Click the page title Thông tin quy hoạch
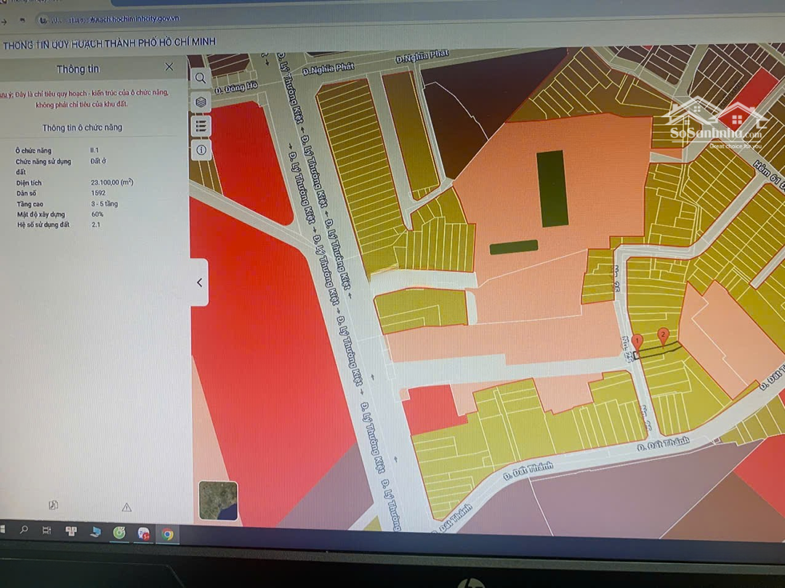This screenshot has width=785, height=588. [x=109, y=44]
